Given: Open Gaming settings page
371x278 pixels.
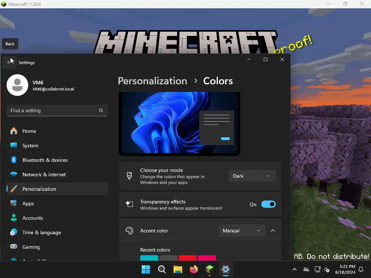Looking at the screenshot, I should 57,247.
